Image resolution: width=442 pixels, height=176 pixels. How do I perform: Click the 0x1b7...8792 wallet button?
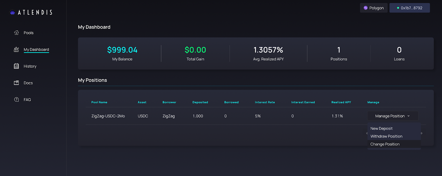click(409, 8)
